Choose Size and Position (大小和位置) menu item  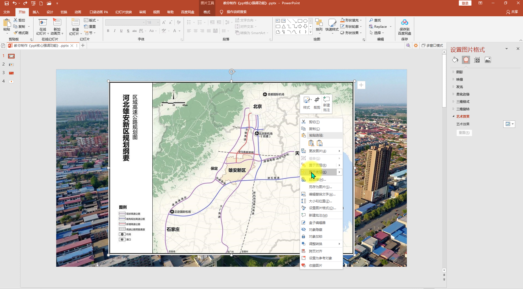click(321, 201)
